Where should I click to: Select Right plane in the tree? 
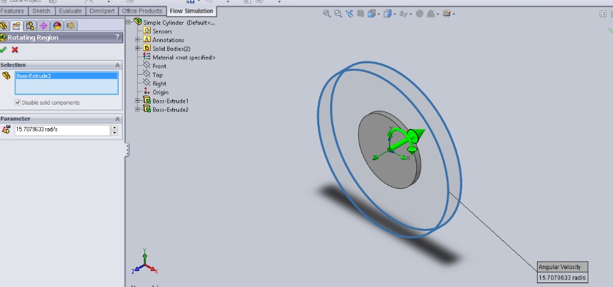[160, 84]
